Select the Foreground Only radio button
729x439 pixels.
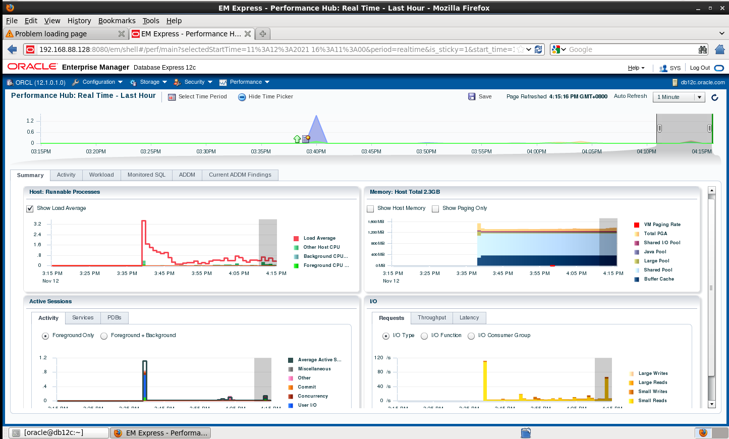coord(45,336)
